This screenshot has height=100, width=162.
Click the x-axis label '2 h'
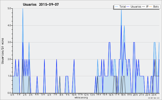(25, 95)
